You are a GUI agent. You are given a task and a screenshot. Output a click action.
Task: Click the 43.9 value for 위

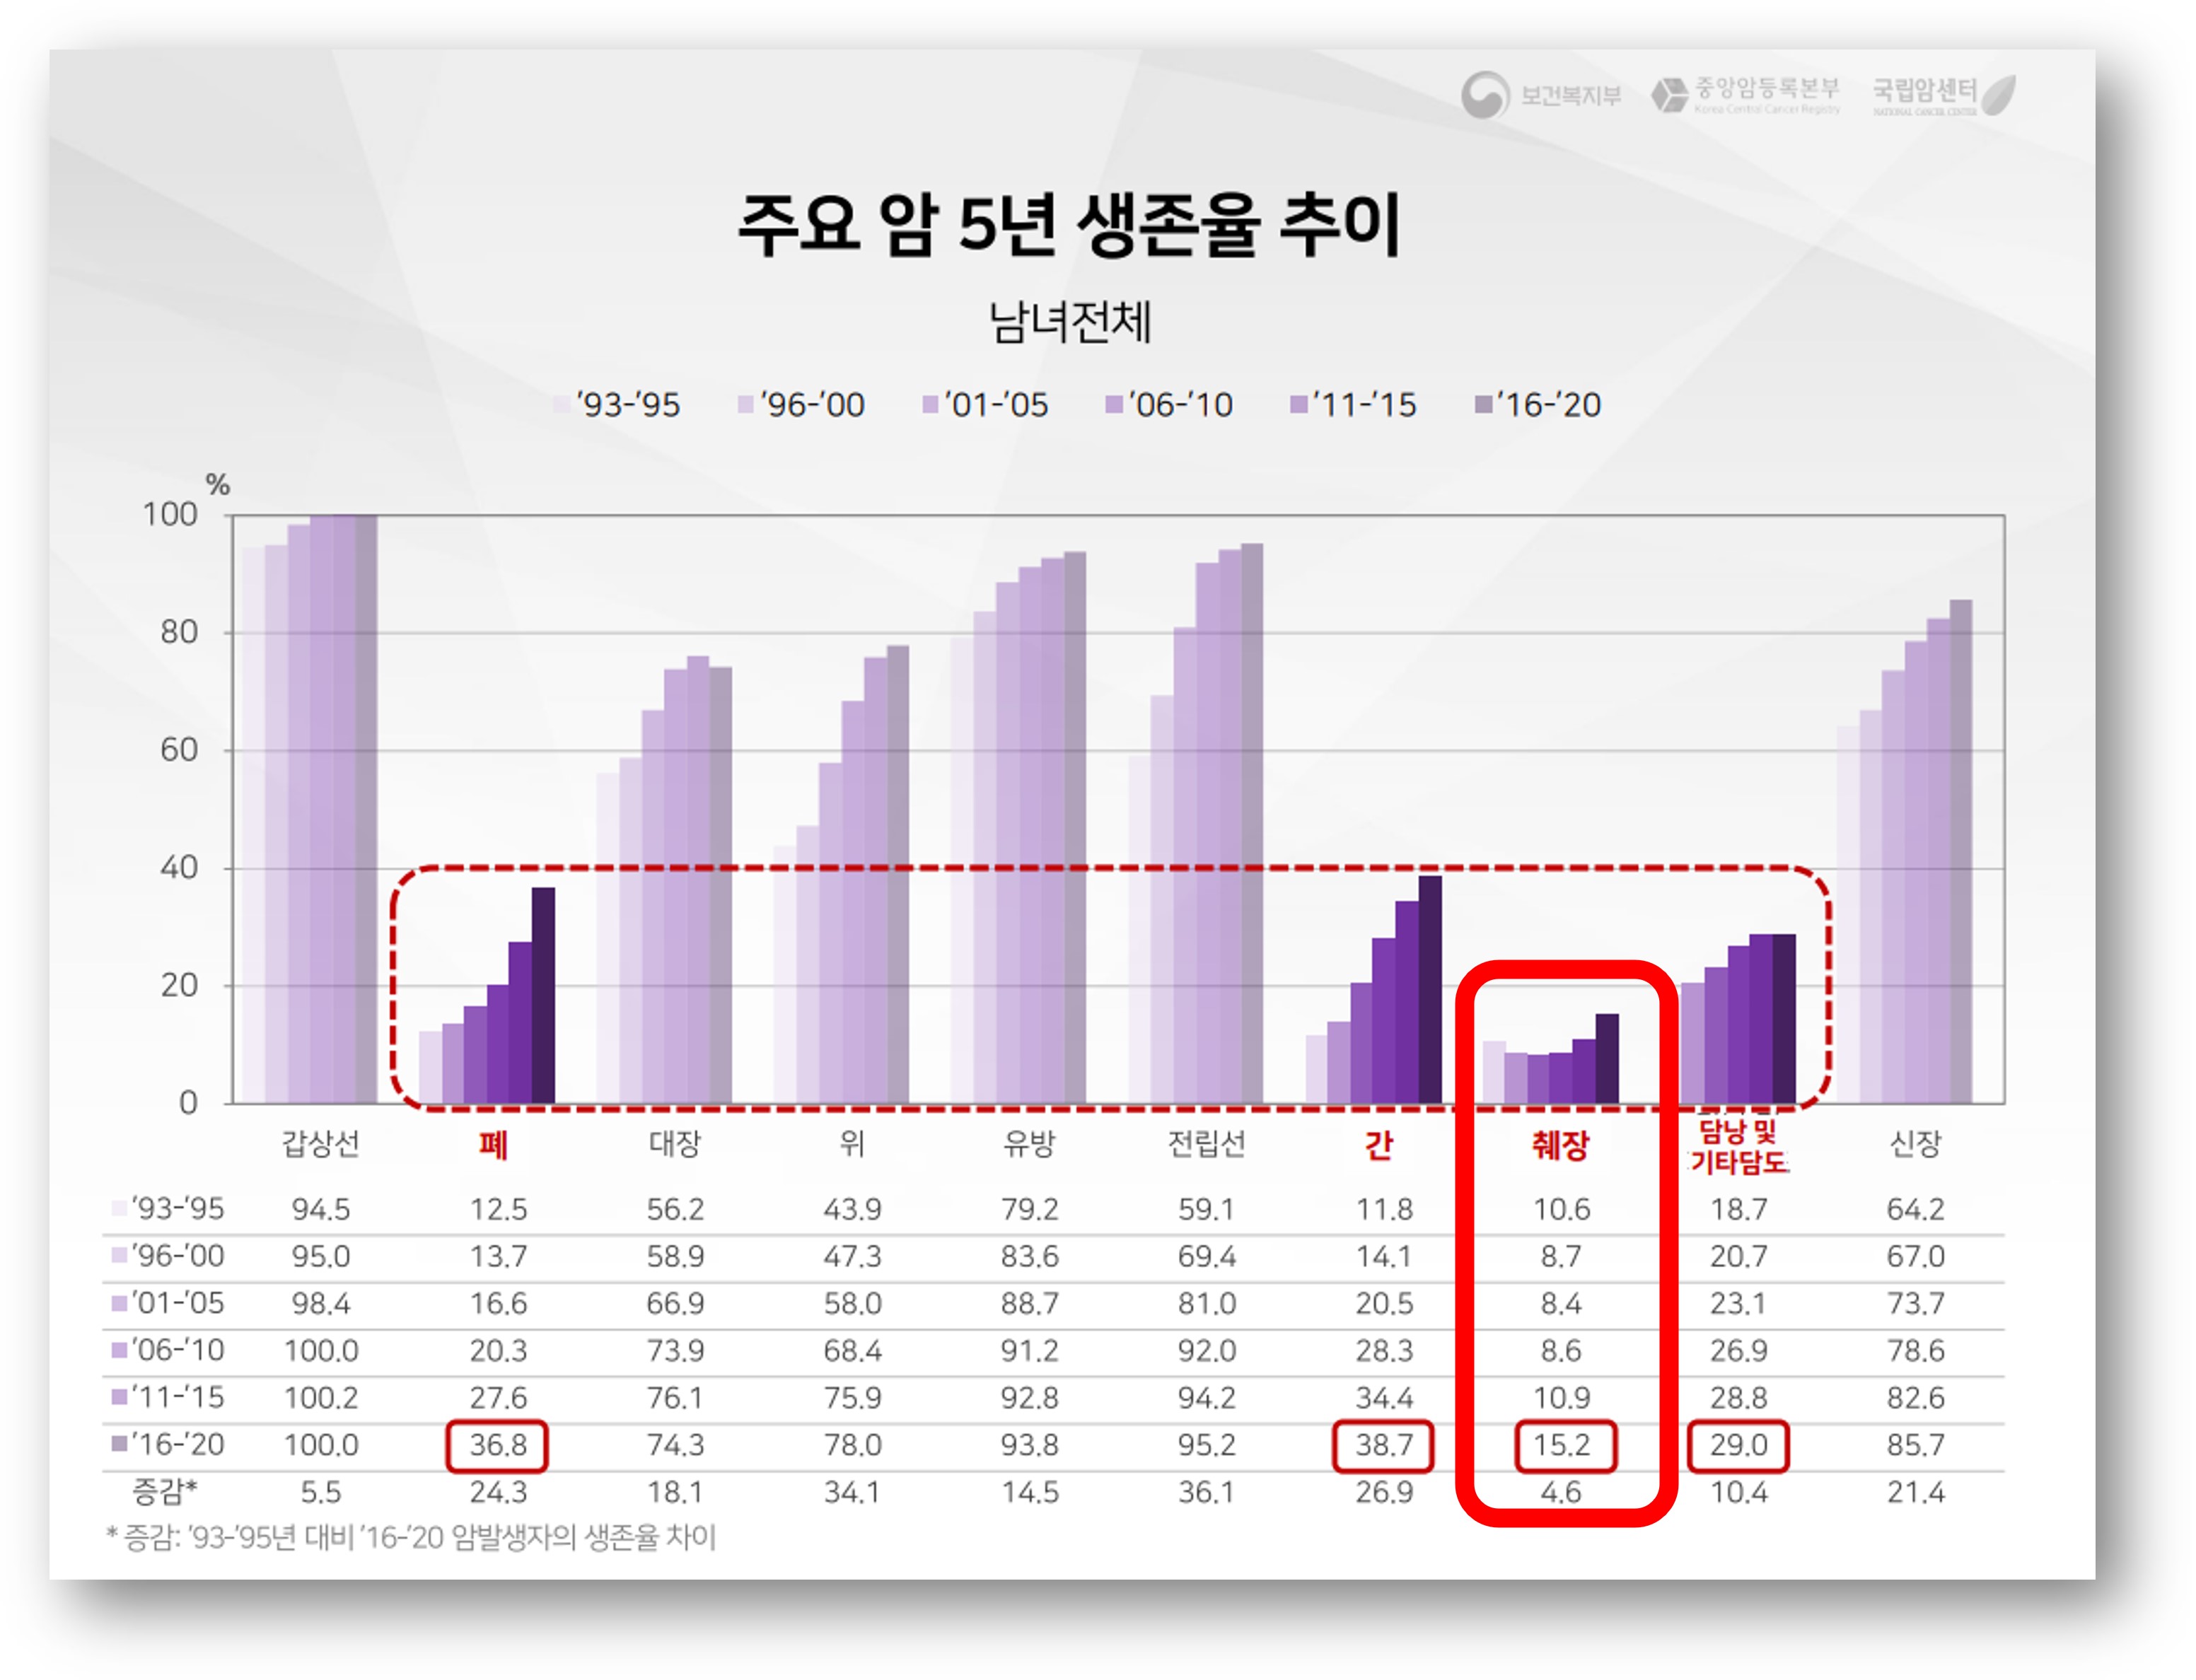tap(852, 1210)
